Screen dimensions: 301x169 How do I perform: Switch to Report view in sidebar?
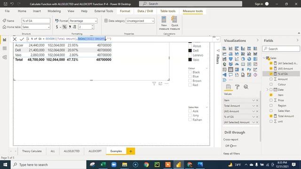click(5, 39)
